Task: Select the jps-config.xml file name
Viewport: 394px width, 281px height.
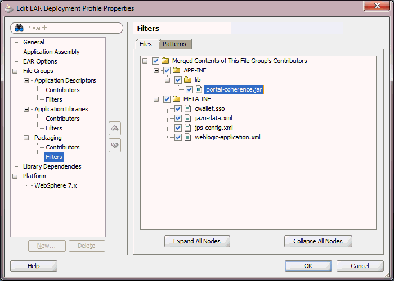Action: click(x=213, y=128)
